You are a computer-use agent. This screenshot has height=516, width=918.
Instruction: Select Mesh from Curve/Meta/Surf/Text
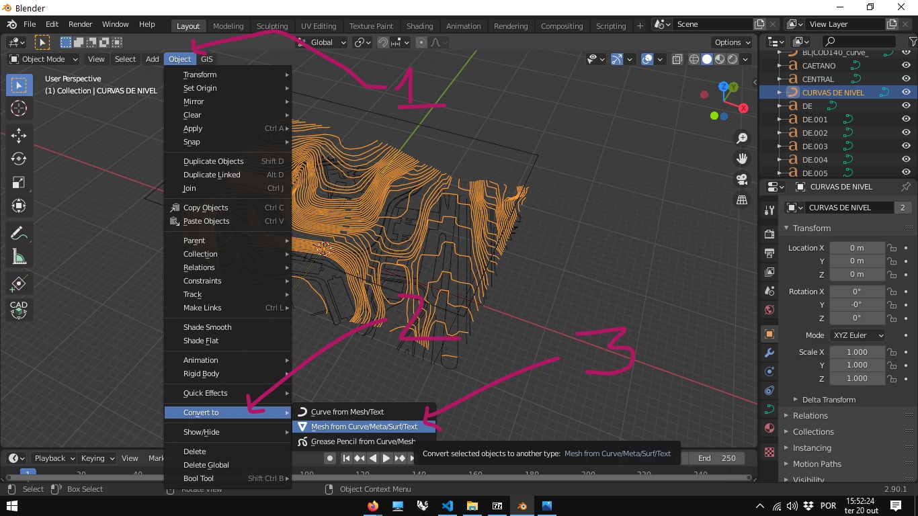click(x=364, y=427)
